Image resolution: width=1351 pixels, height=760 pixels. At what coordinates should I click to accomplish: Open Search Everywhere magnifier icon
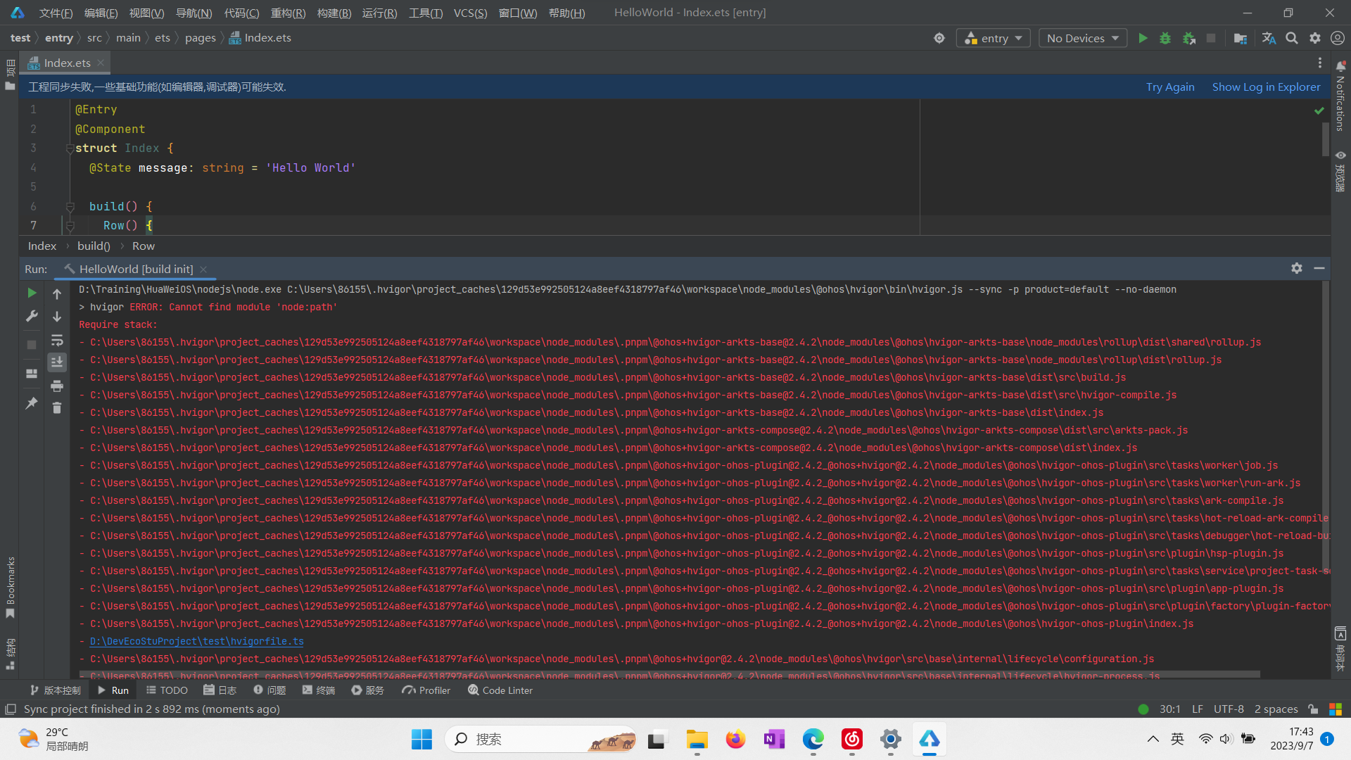(1292, 38)
